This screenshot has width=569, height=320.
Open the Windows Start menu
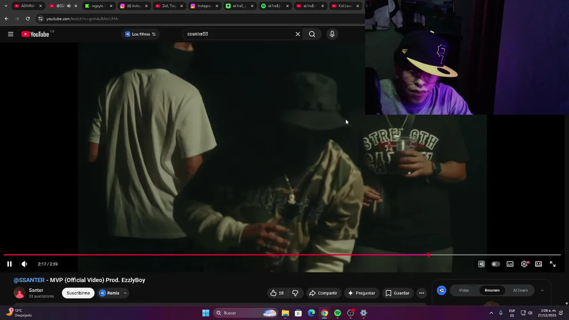[x=206, y=313]
